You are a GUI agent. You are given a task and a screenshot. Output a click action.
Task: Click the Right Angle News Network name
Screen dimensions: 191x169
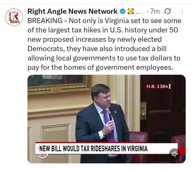coord(72,11)
